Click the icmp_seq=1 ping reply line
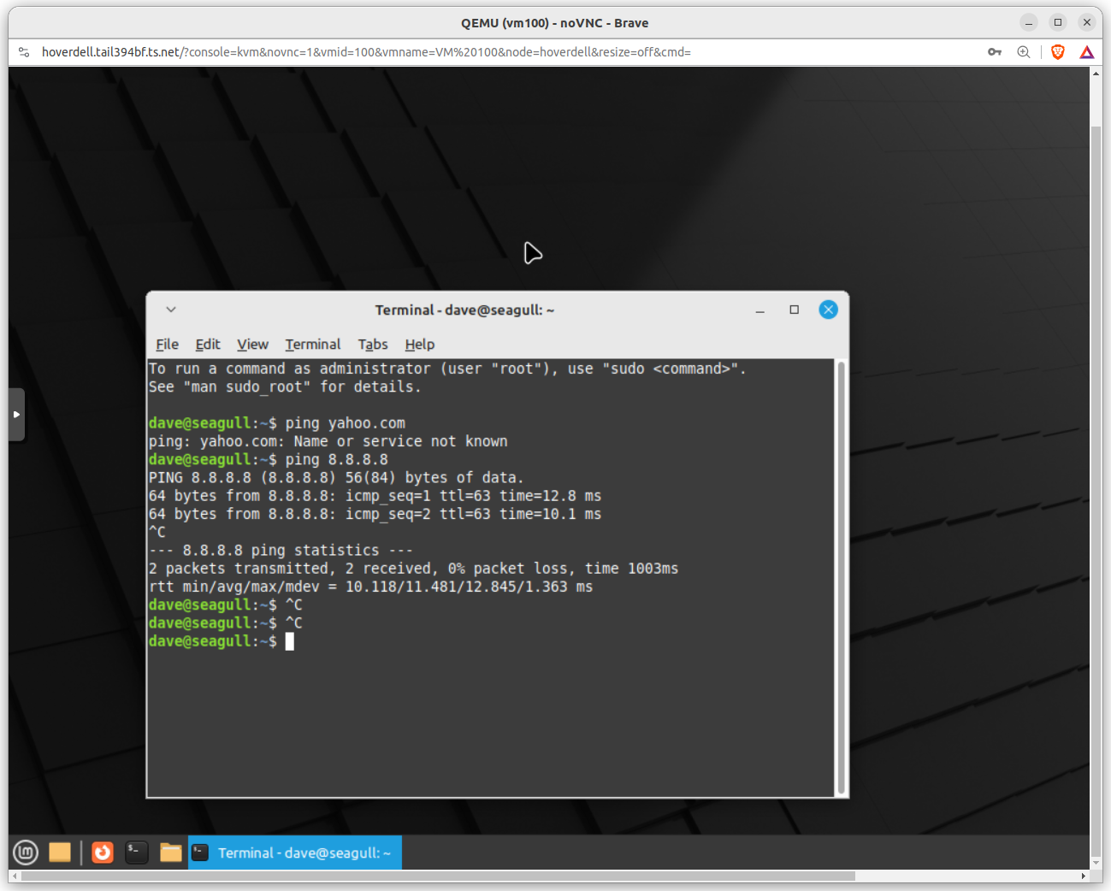 [375, 496]
